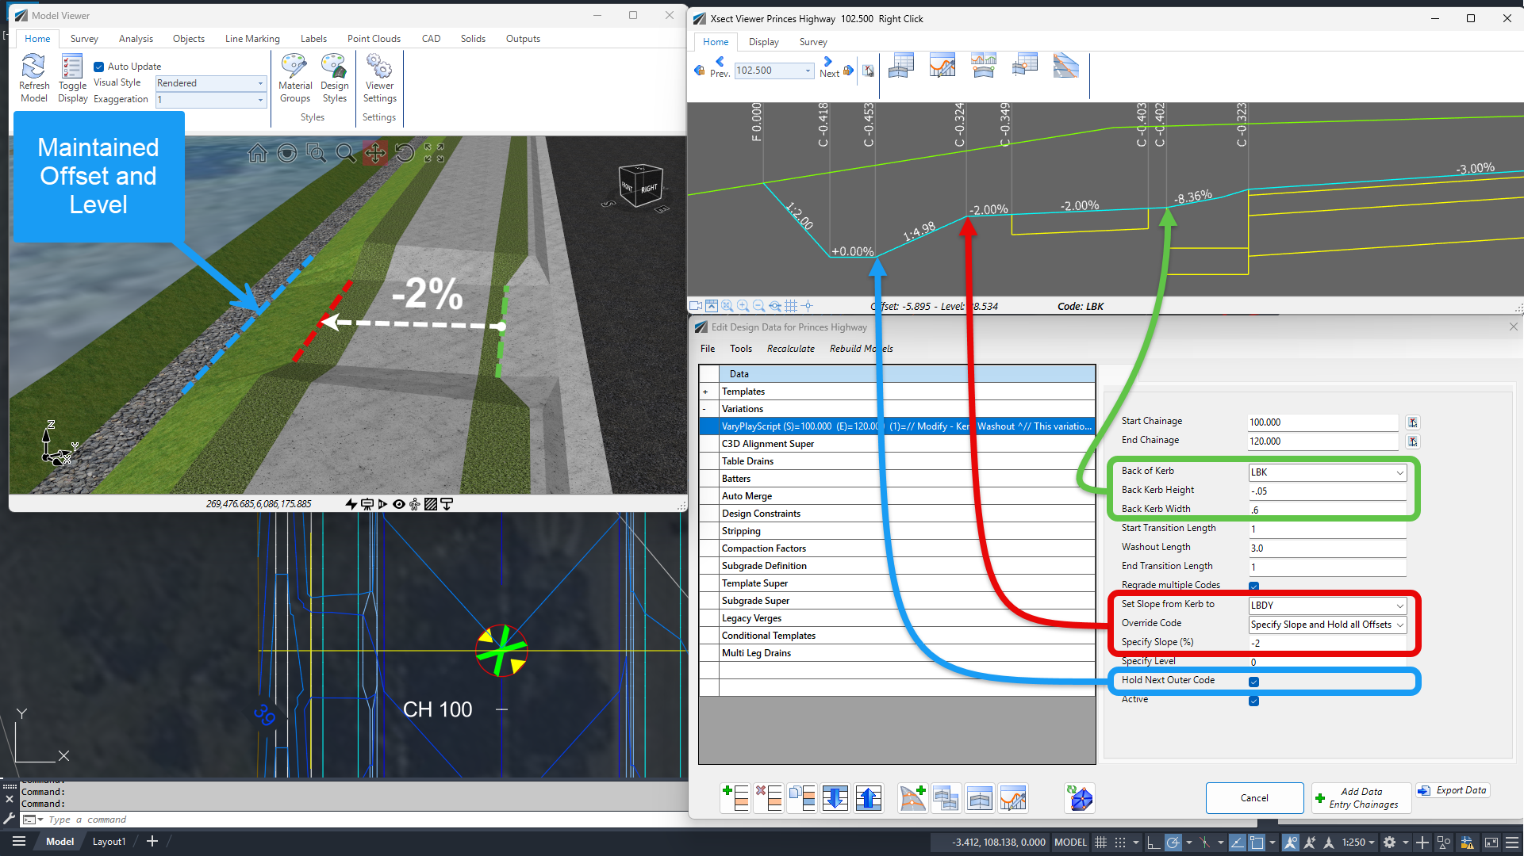Switch to the Line Marking tab
The width and height of the screenshot is (1524, 856).
pyautogui.click(x=252, y=39)
